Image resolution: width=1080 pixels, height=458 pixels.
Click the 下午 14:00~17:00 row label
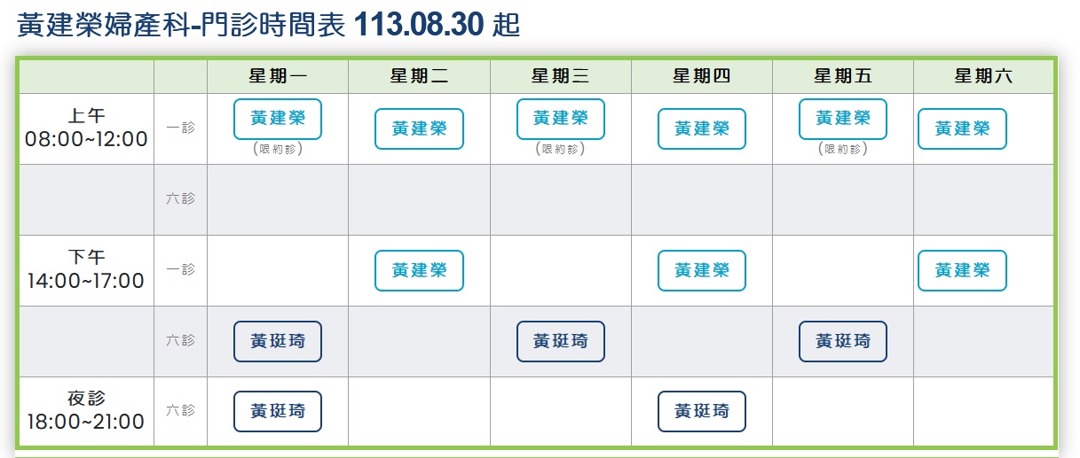[x=85, y=270]
